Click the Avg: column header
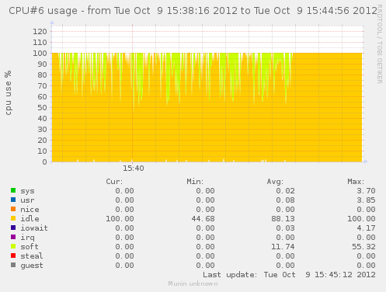Screen dimensions: 386x292 point(275,182)
